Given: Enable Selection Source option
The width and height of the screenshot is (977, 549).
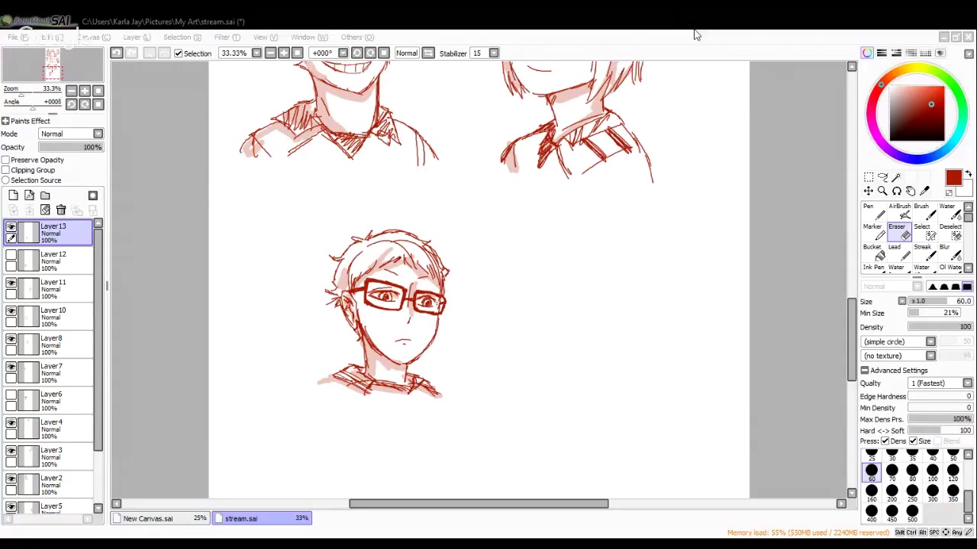Looking at the screenshot, I should pyautogui.click(x=5, y=181).
